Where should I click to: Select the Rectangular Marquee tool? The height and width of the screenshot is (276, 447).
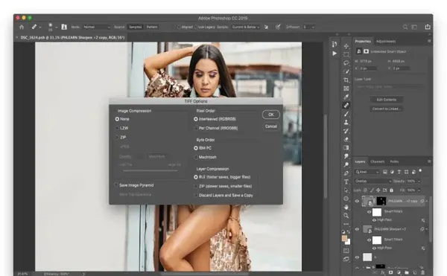[x=346, y=54]
